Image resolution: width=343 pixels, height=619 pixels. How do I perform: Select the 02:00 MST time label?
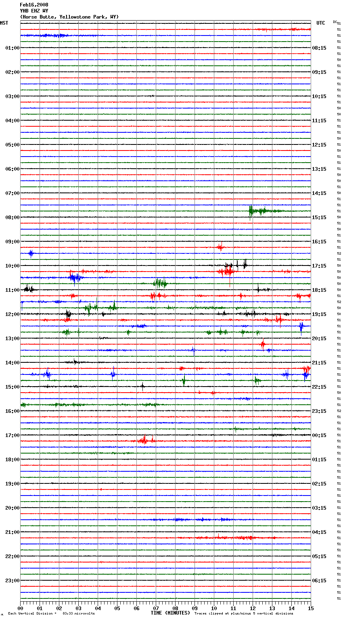coord(12,72)
